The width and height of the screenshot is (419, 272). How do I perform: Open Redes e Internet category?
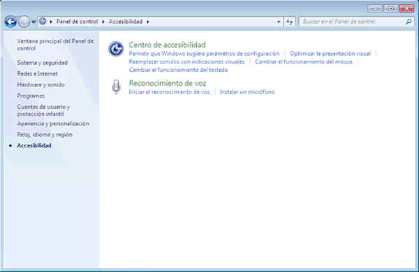coord(37,74)
